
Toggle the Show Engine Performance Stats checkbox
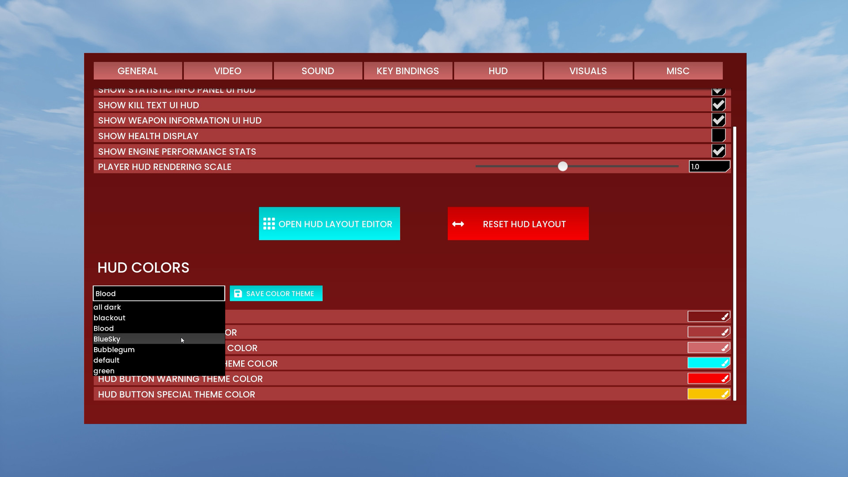pos(718,151)
